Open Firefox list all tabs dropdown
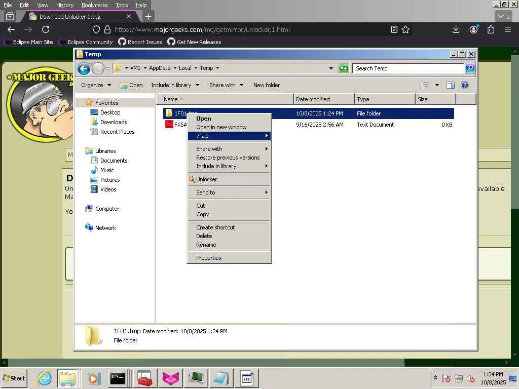 (504, 16)
